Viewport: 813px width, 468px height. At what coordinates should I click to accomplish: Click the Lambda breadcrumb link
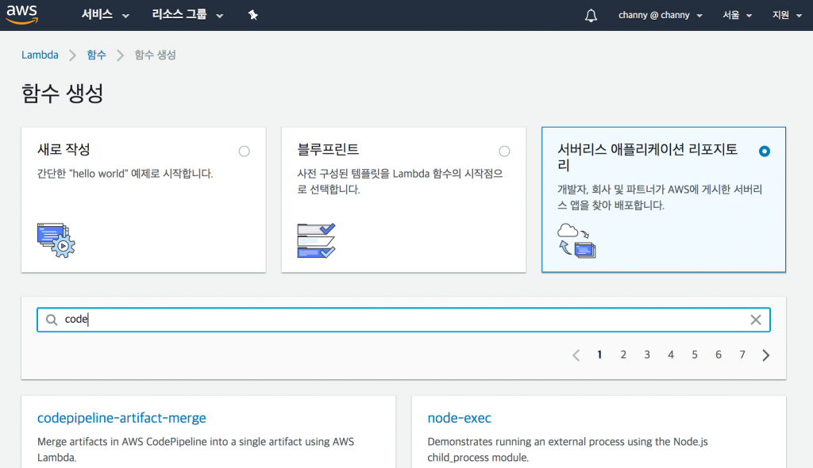(x=40, y=55)
